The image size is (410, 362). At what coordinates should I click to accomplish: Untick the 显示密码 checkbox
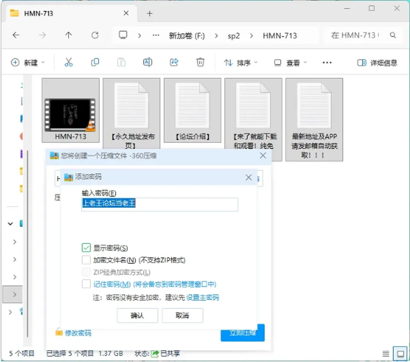tap(86, 247)
